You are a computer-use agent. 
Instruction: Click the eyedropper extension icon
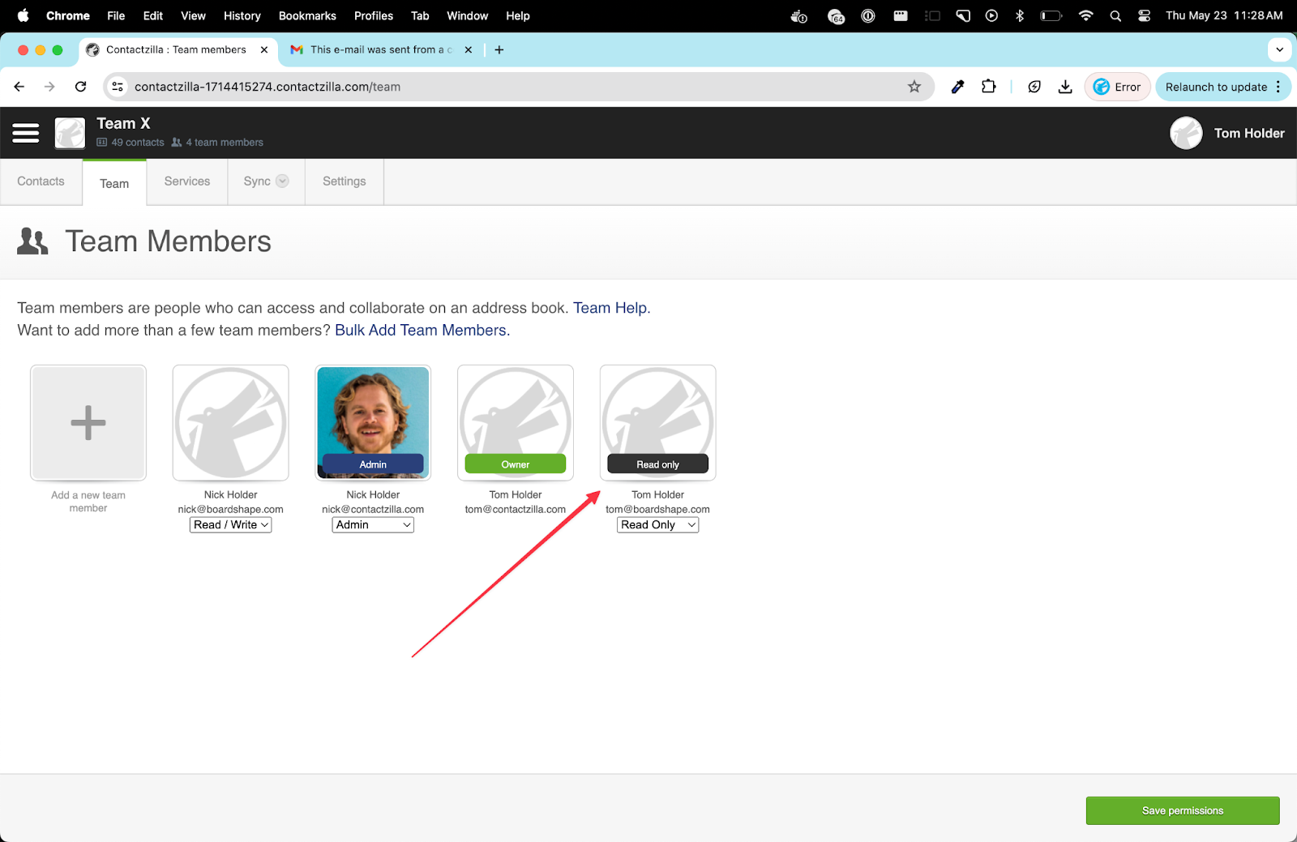pyautogui.click(x=957, y=87)
